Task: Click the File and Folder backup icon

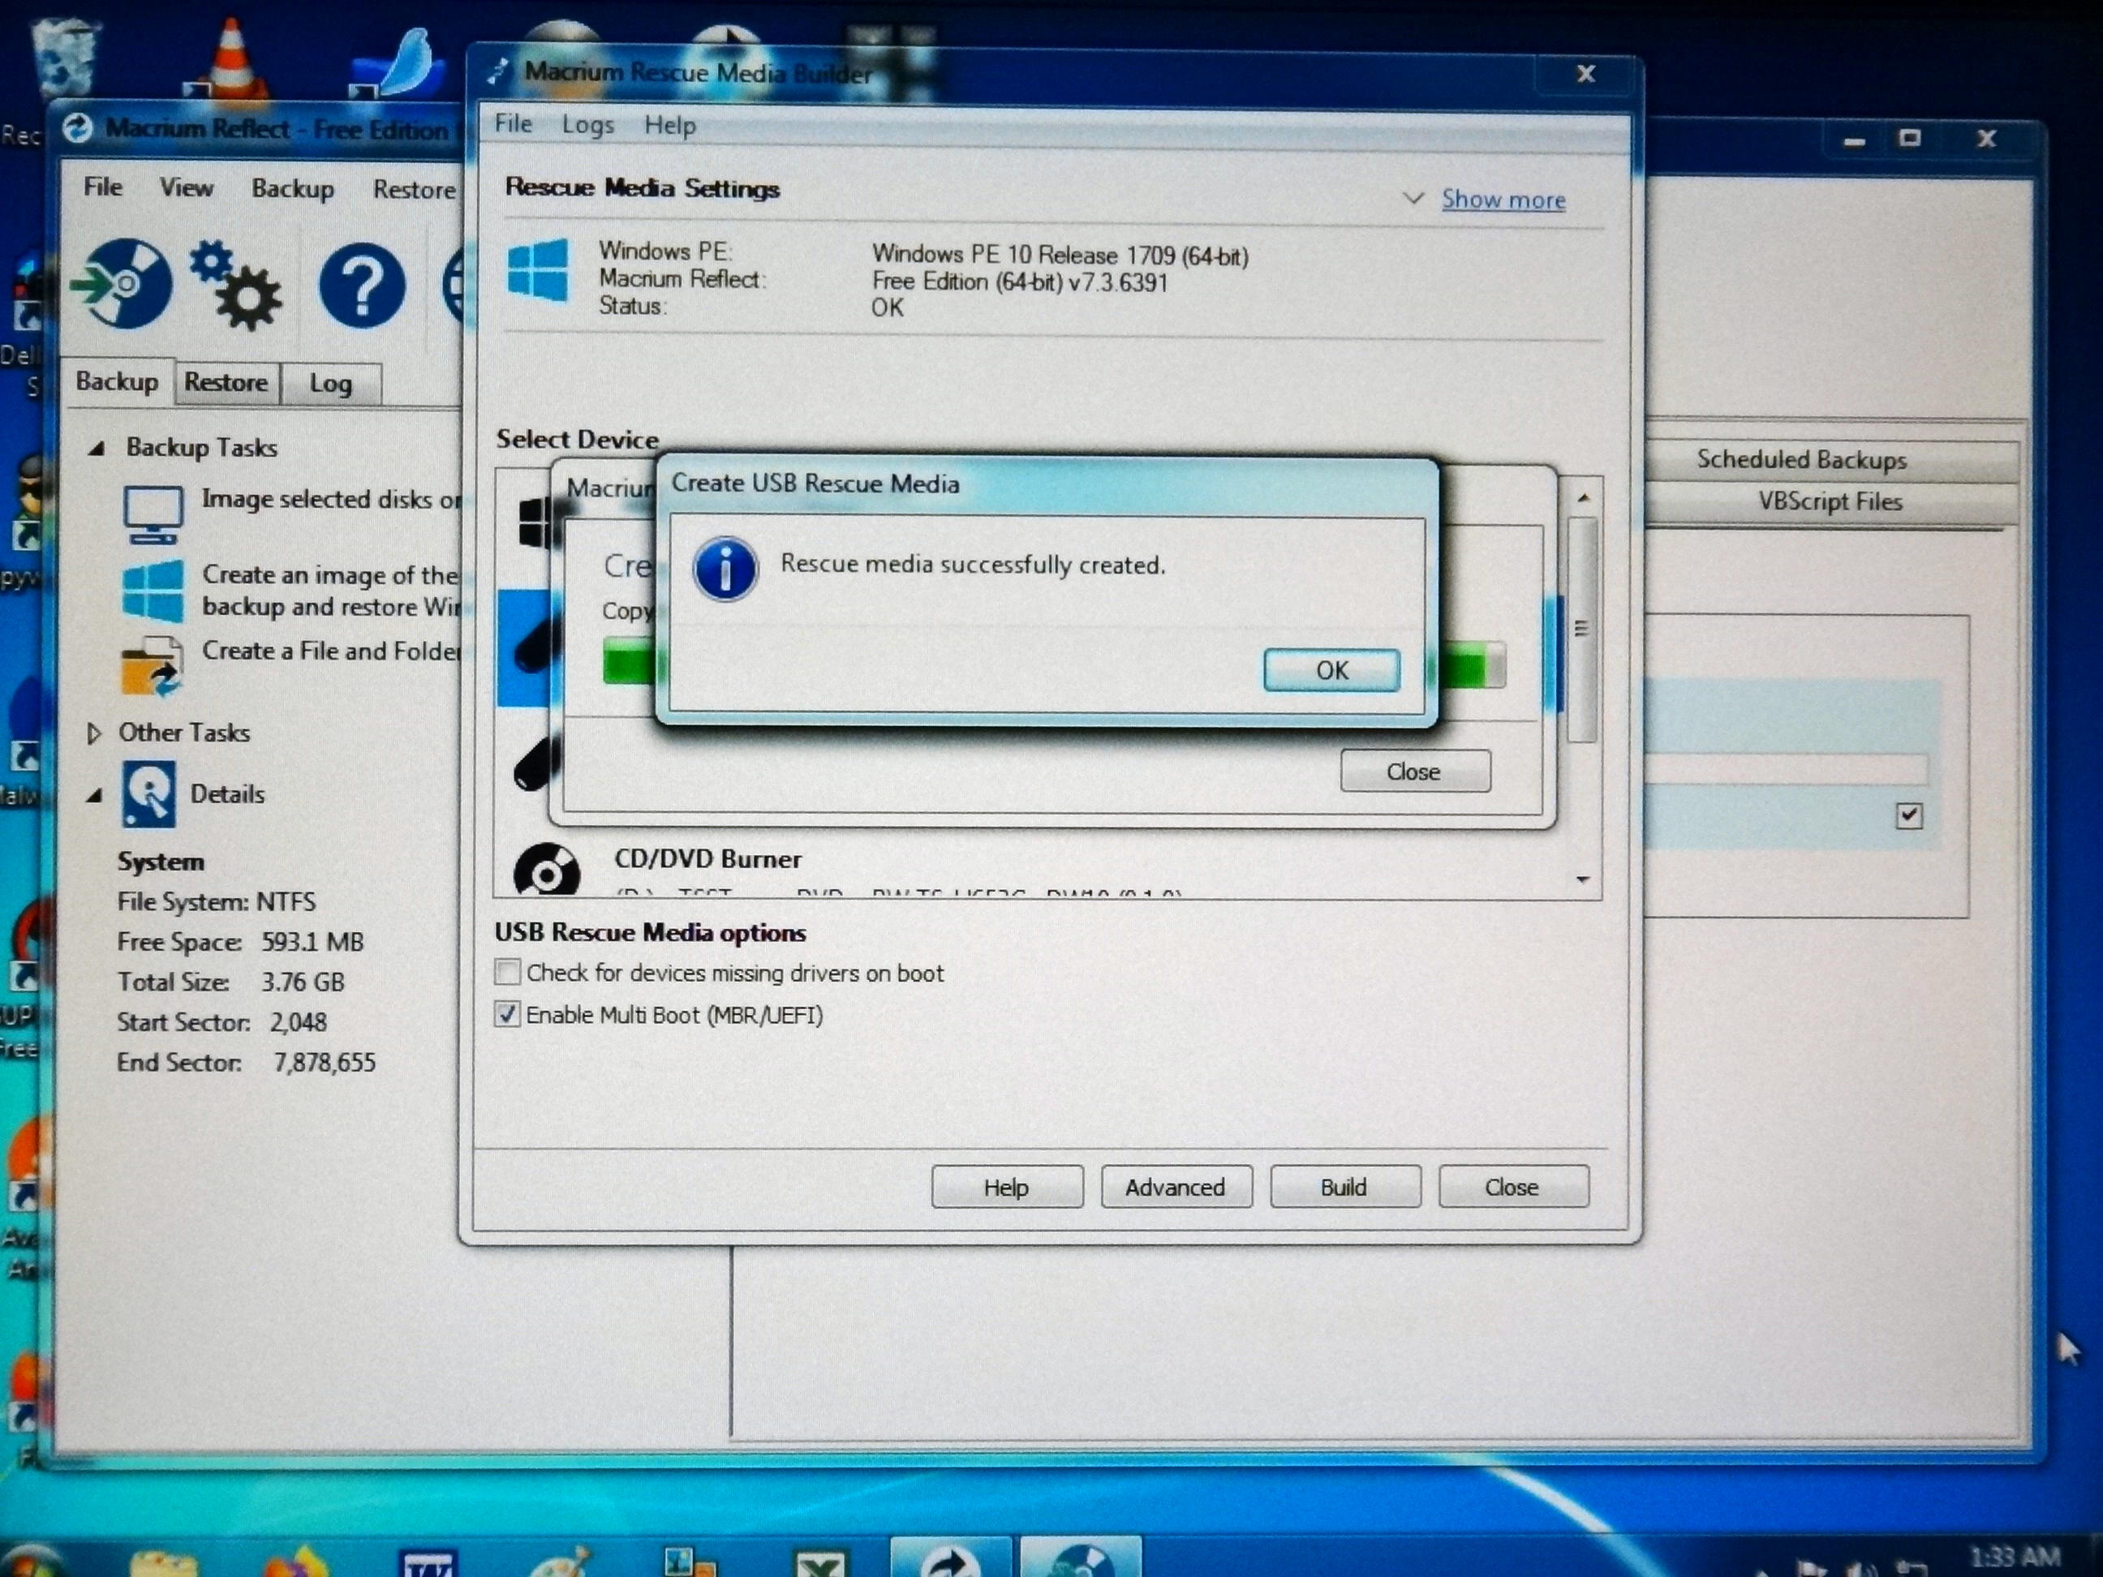Action: pos(151,668)
